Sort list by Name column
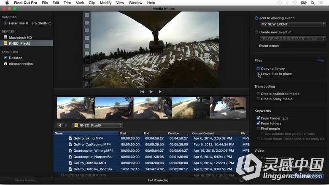 coord(86,133)
